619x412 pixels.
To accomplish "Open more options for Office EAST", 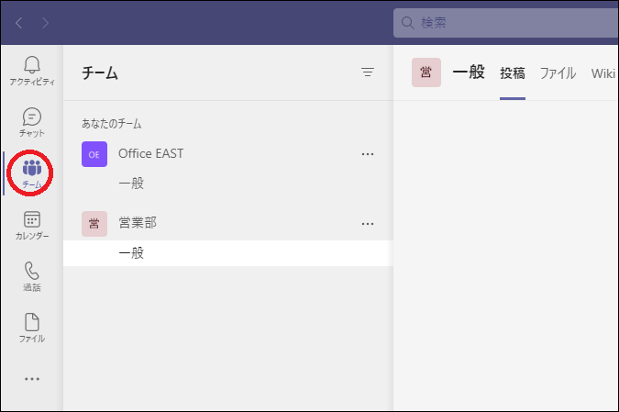I will click(368, 154).
